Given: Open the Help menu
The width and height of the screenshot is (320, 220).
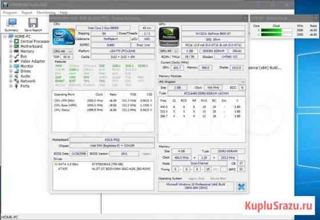Looking at the screenshot, I should point(63,13).
